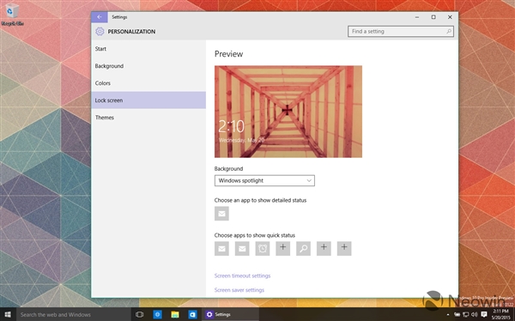Viewport: 515px width, 321px height.
Task: Open the taskbar clock showing 2:11 PM
Action: pyautogui.click(x=501, y=314)
